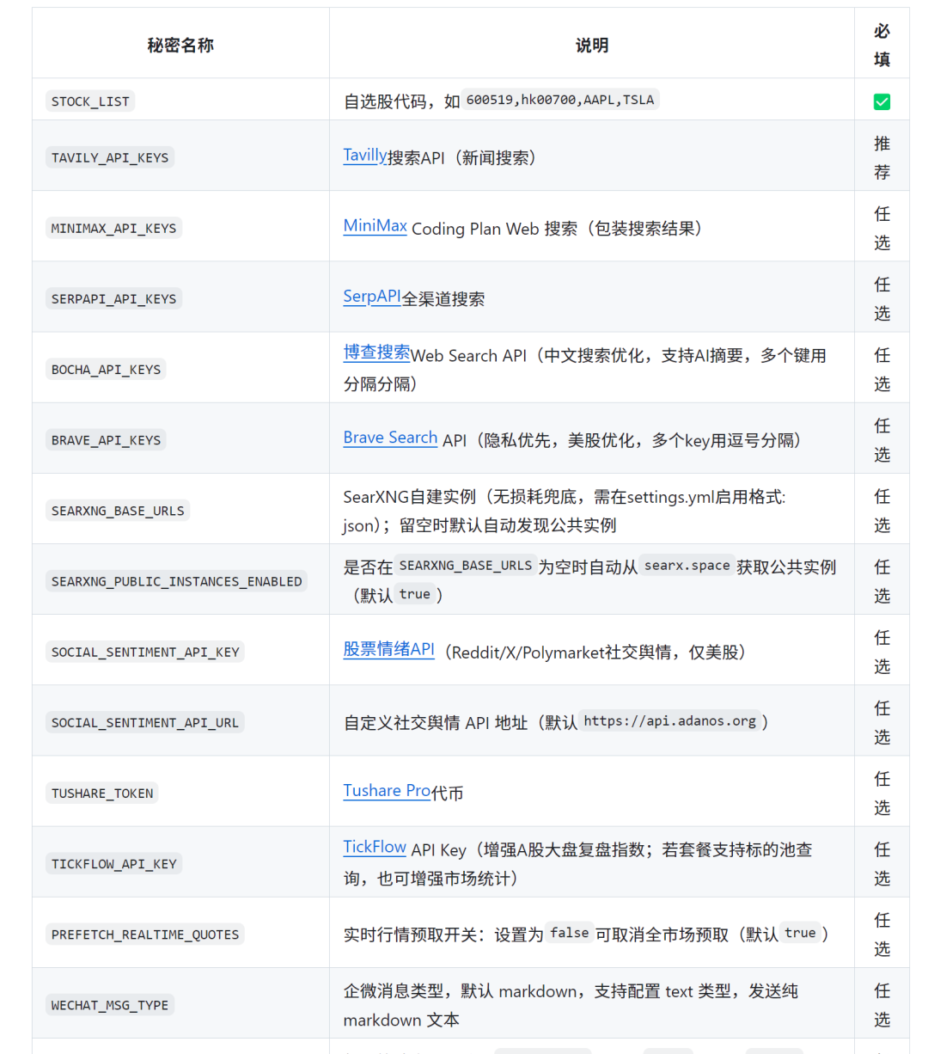Click the 秘密名称 column header

coord(180,44)
